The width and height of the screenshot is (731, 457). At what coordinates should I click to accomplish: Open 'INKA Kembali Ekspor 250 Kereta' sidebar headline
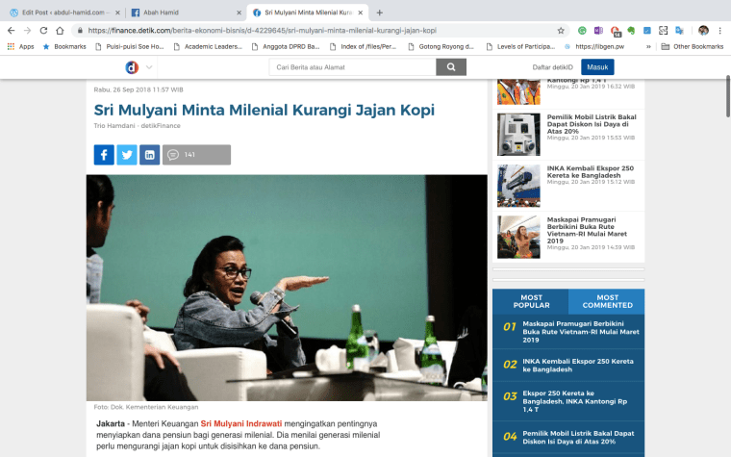[591, 171]
